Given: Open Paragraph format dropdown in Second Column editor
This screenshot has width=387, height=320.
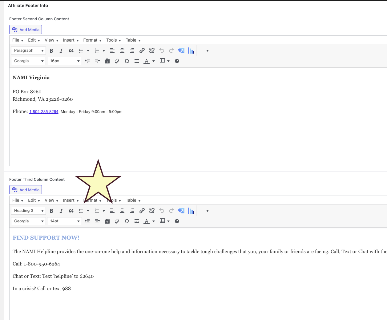Looking at the screenshot, I should click(28, 51).
